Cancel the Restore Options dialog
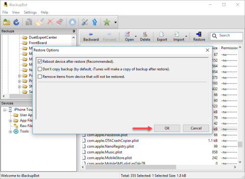 [x=196, y=128]
